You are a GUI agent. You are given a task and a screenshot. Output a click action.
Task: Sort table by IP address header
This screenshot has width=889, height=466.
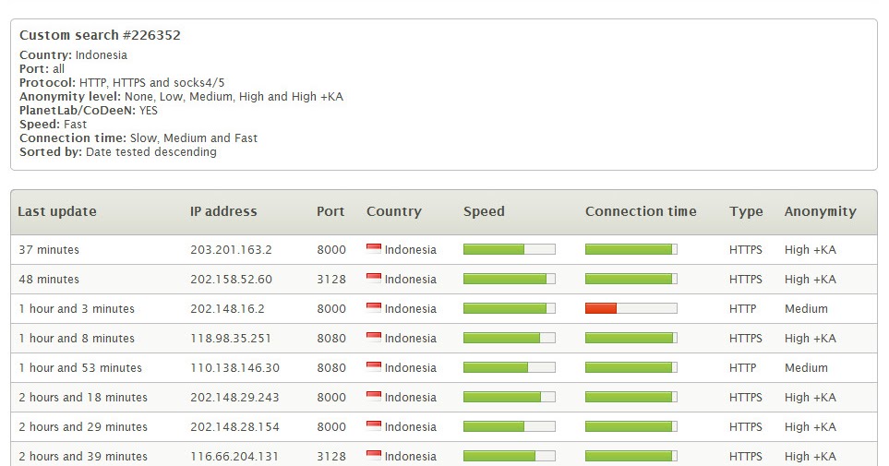tap(223, 211)
